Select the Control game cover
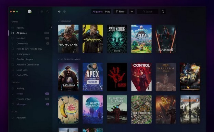 141,77
